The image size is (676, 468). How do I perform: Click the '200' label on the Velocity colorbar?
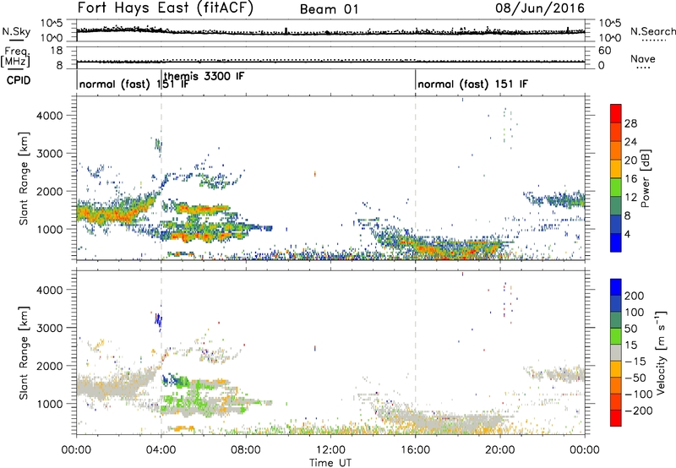click(635, 296)
